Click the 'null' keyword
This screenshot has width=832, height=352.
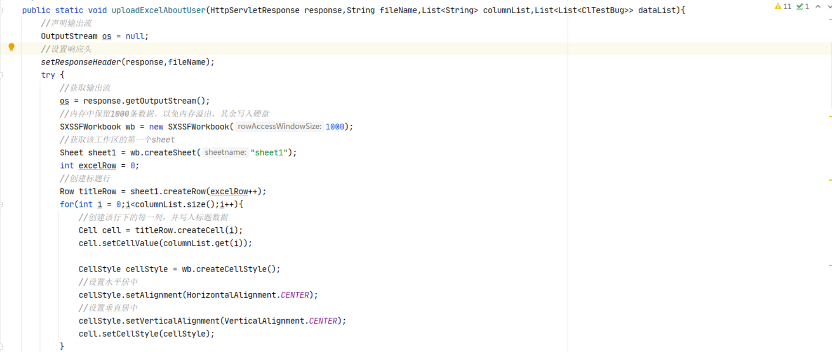135,36
